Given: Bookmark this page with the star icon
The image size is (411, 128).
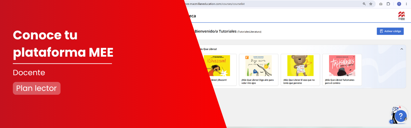Looking at the screenshot, I should pos(371,4).
